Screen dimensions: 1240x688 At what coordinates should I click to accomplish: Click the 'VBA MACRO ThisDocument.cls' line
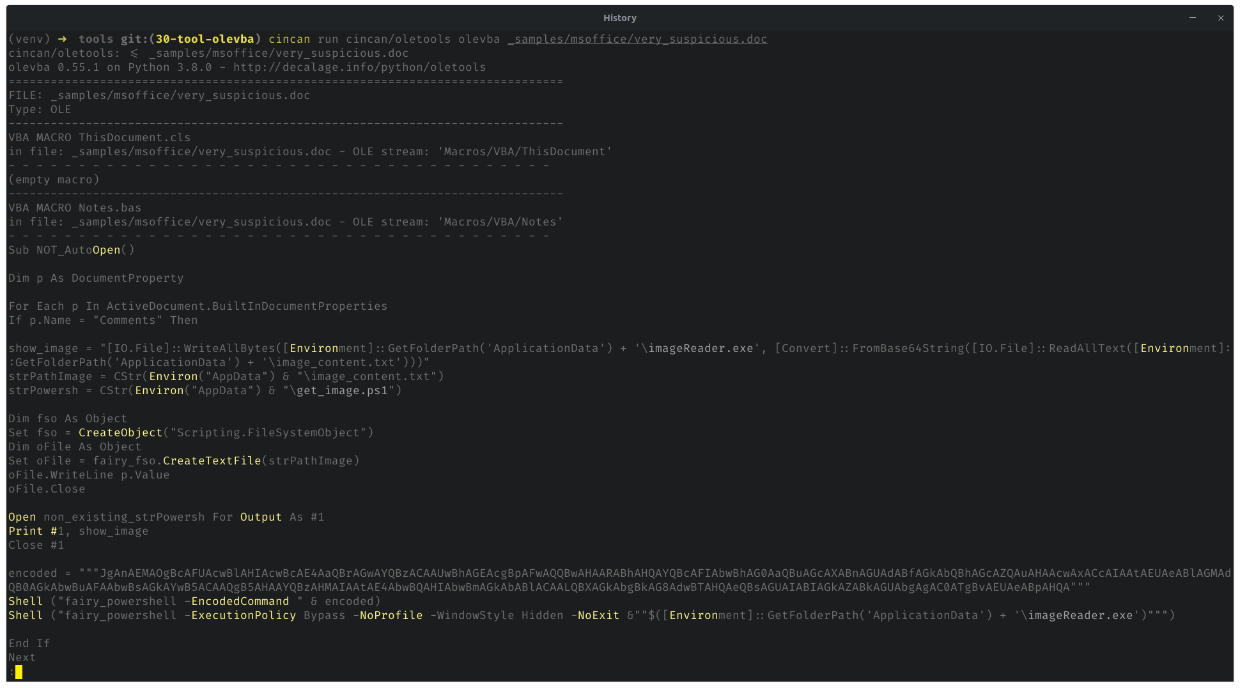[x=100, y=138]
